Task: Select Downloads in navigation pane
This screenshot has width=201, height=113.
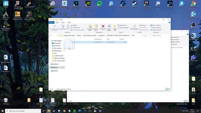Action: pyautogui.click(x=57, y=46)
